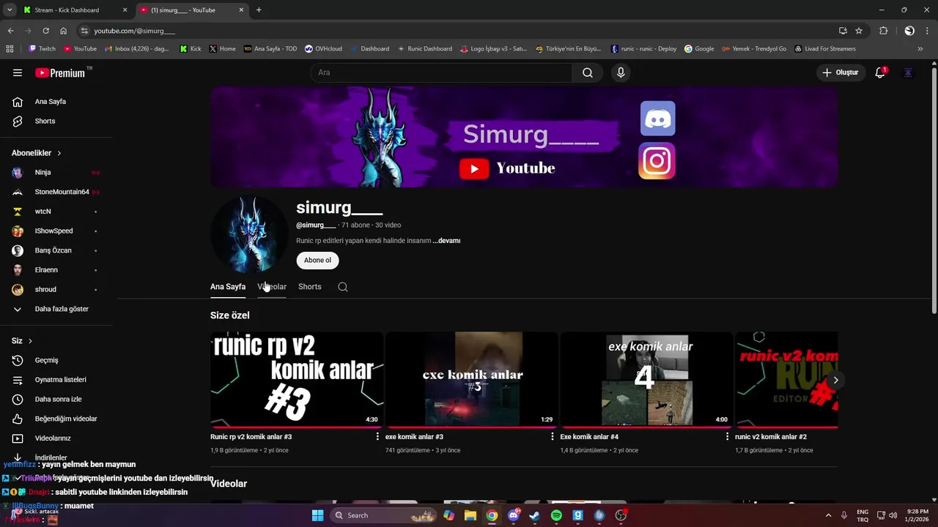Switch to the Videolar channel tab
The width and height of the screenshot is (938, 527).
point(272,287)
